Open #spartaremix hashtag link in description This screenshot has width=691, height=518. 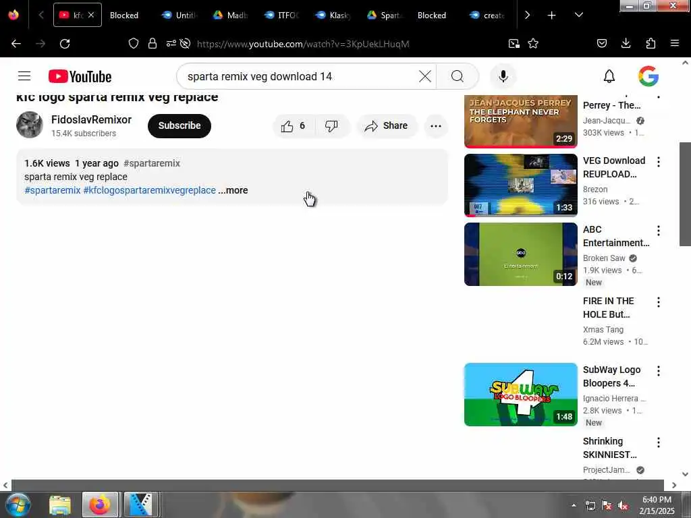[x=53, y=190]
